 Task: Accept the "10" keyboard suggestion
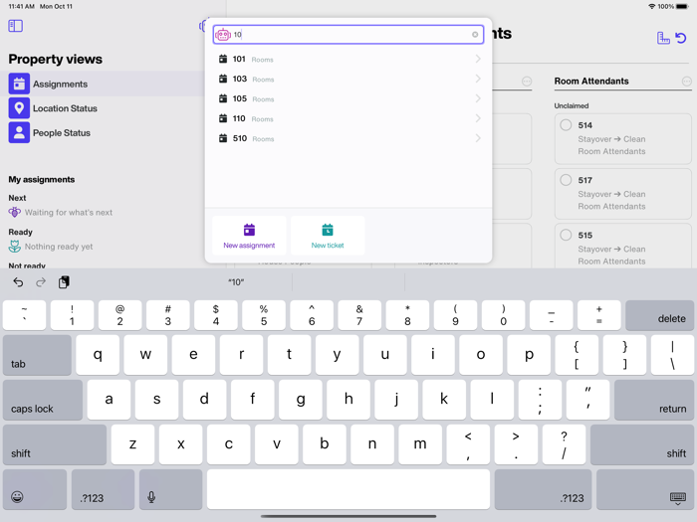236,282
